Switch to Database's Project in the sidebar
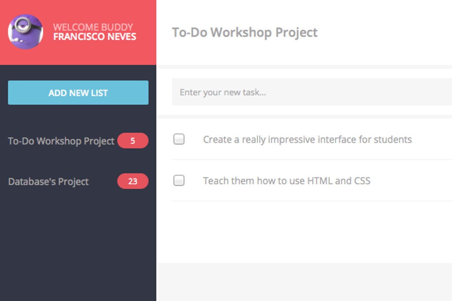 point(48,181)
